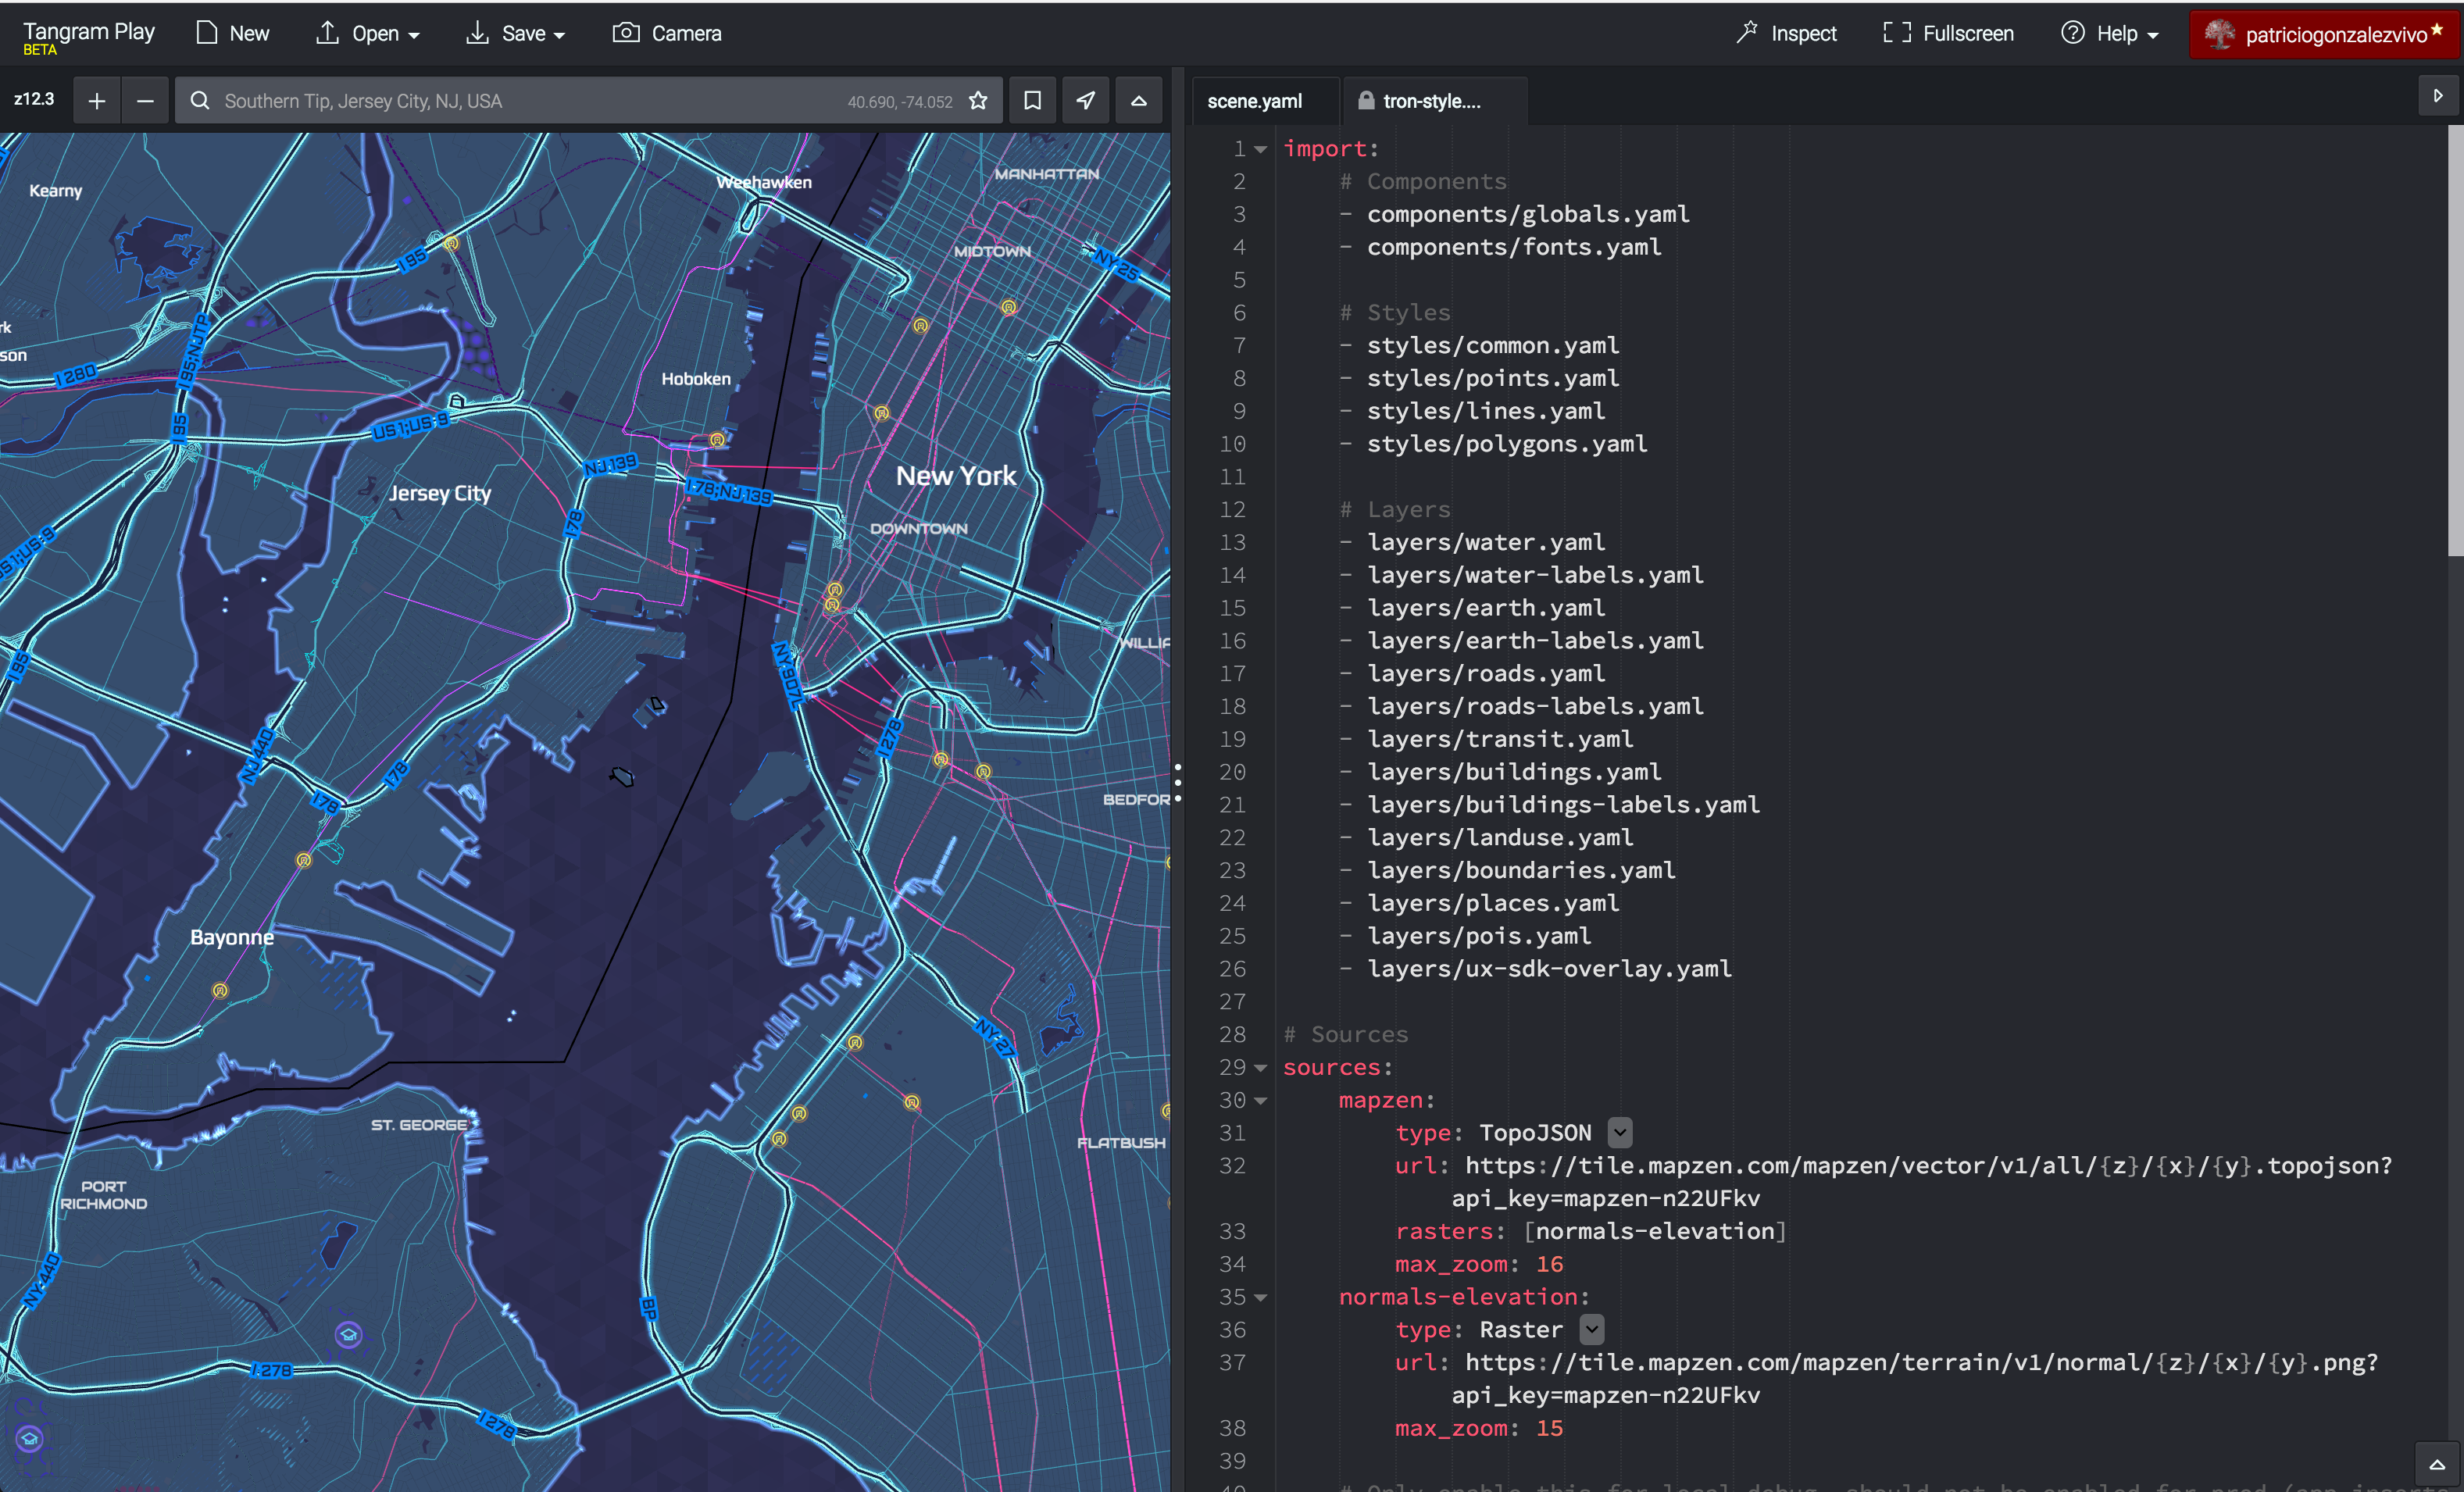Click the editor vertical scrollbar
Viewport: 2464px width, 1492px height.
[x=2455, y=340]
